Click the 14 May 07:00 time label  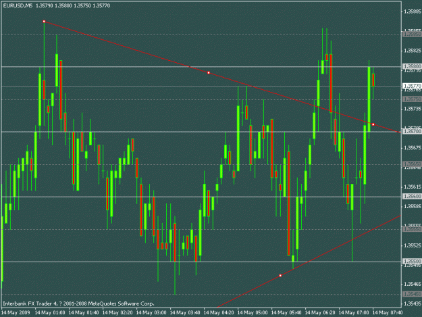click(x=354, y=313)
